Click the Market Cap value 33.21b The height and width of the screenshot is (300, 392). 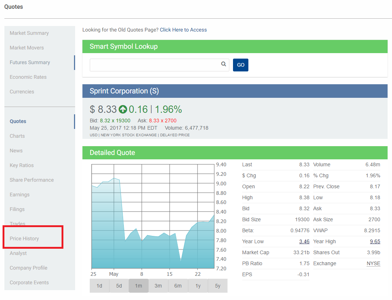[302, 252]
